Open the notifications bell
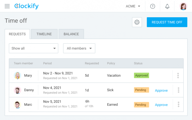 (167, 6)
